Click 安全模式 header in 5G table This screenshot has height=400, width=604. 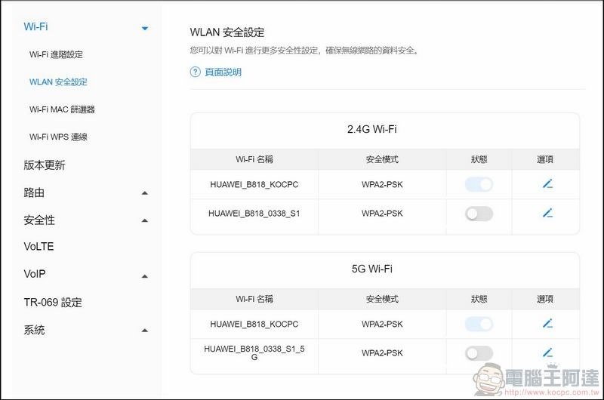point(382,299)
